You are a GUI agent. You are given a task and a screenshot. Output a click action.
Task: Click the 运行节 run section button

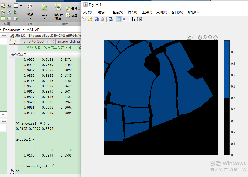73,9
